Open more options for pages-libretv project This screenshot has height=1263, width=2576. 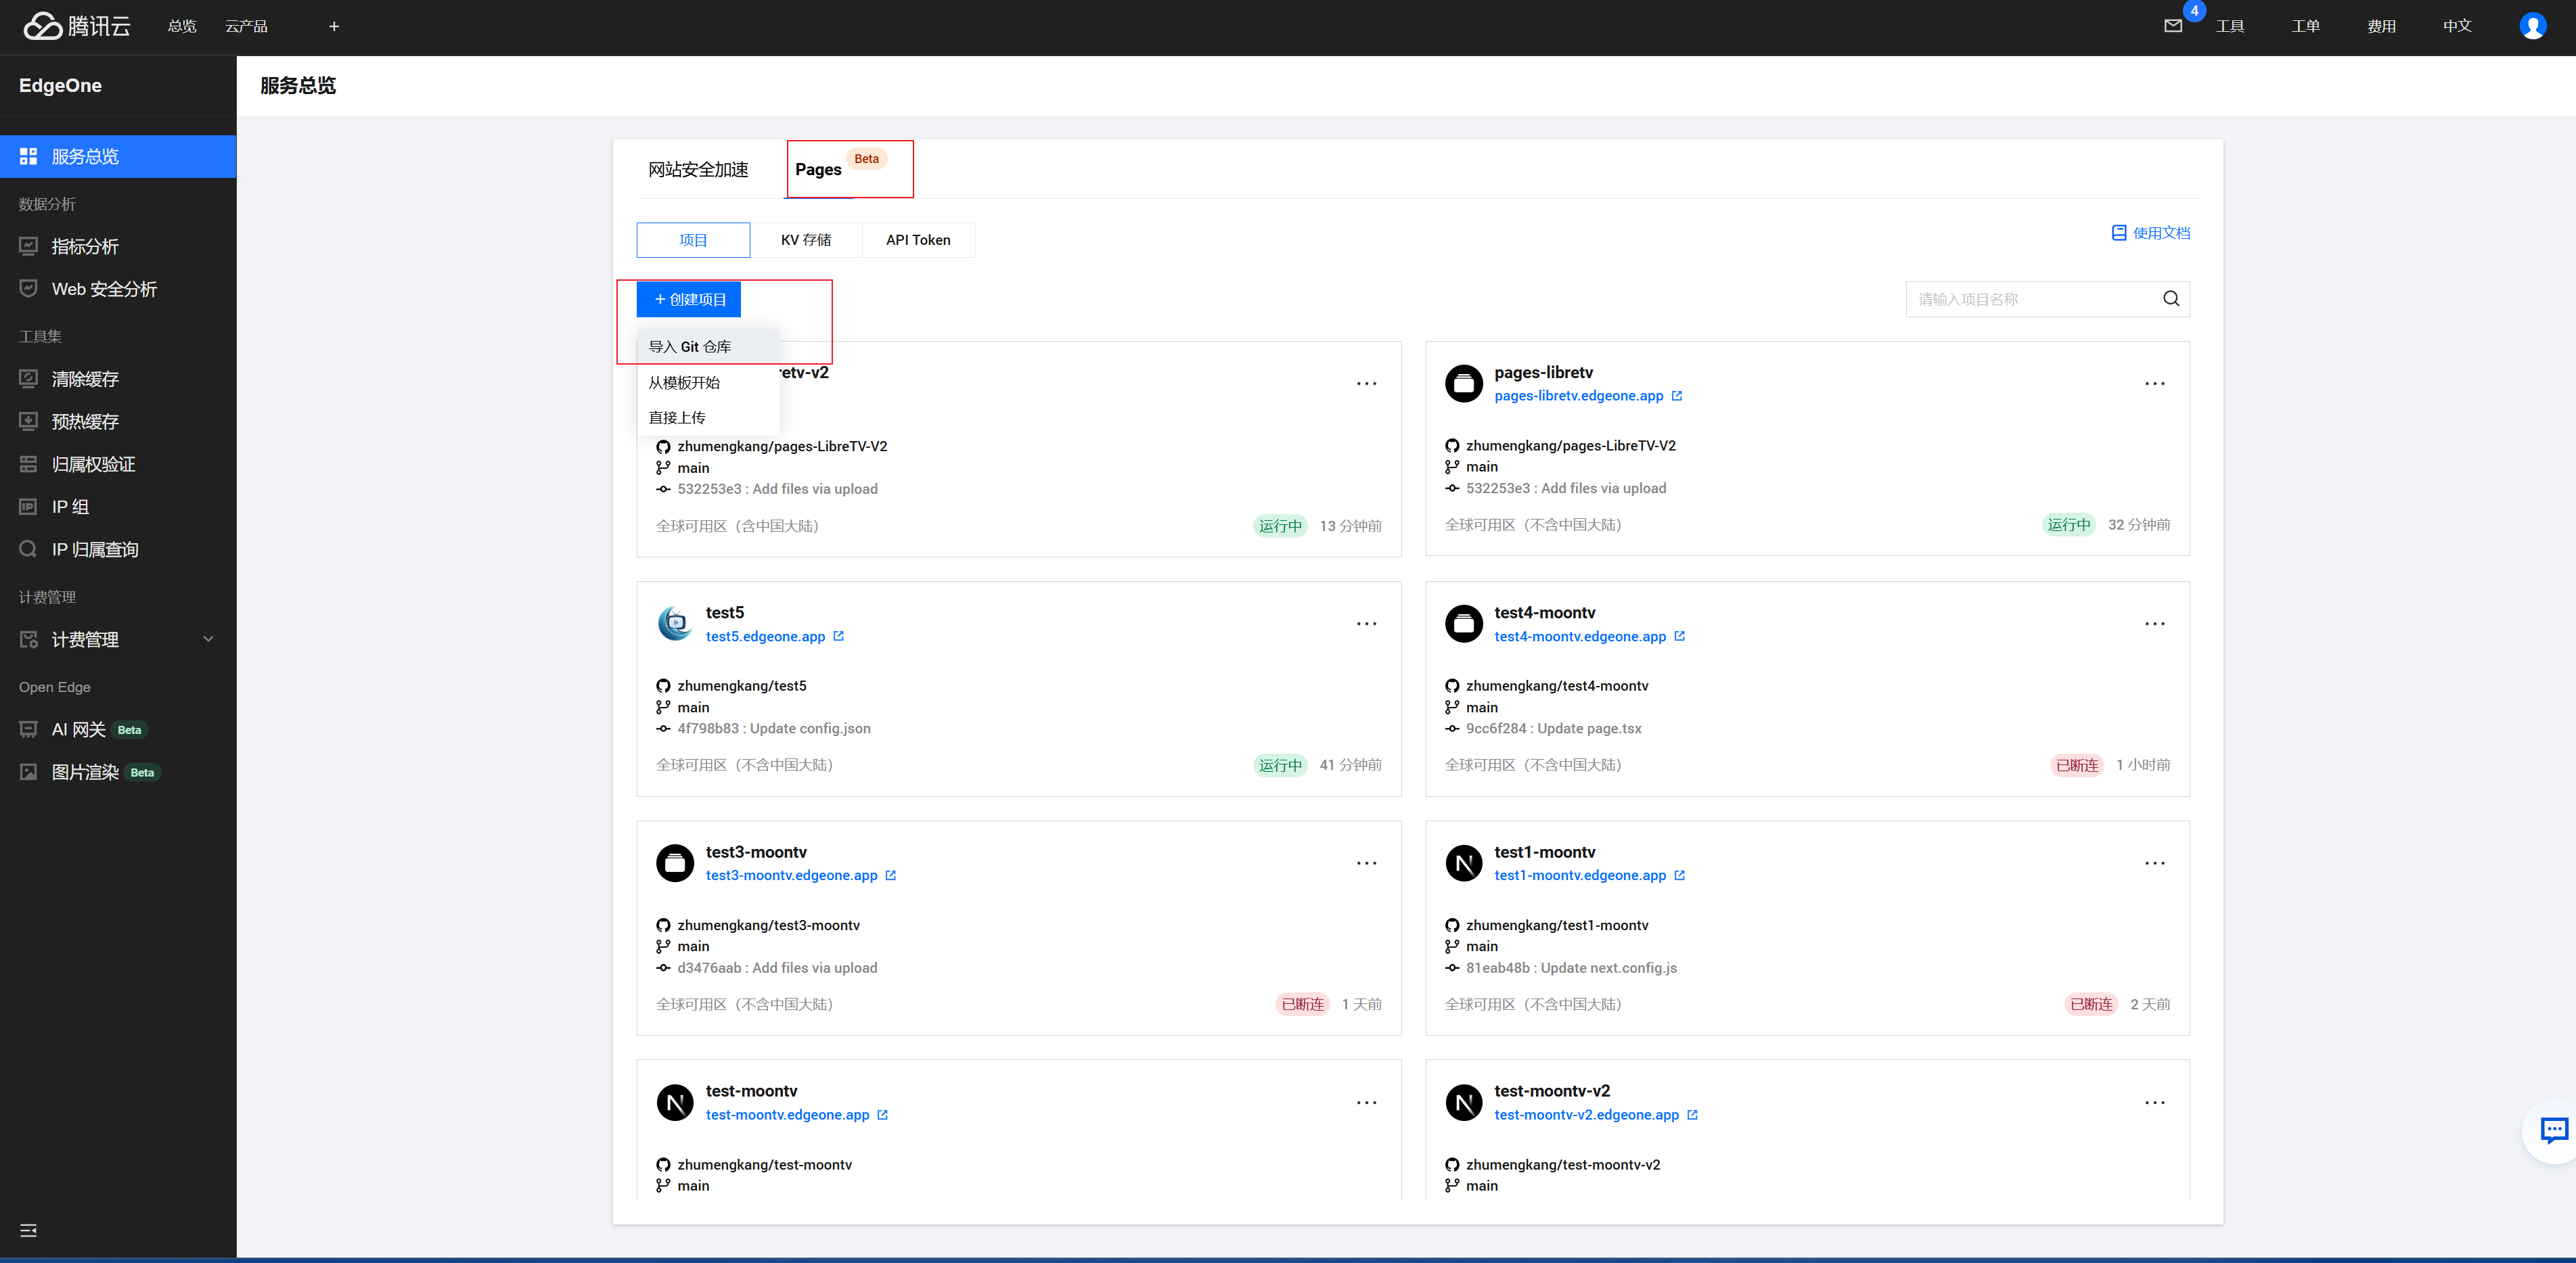[2154, 384]
